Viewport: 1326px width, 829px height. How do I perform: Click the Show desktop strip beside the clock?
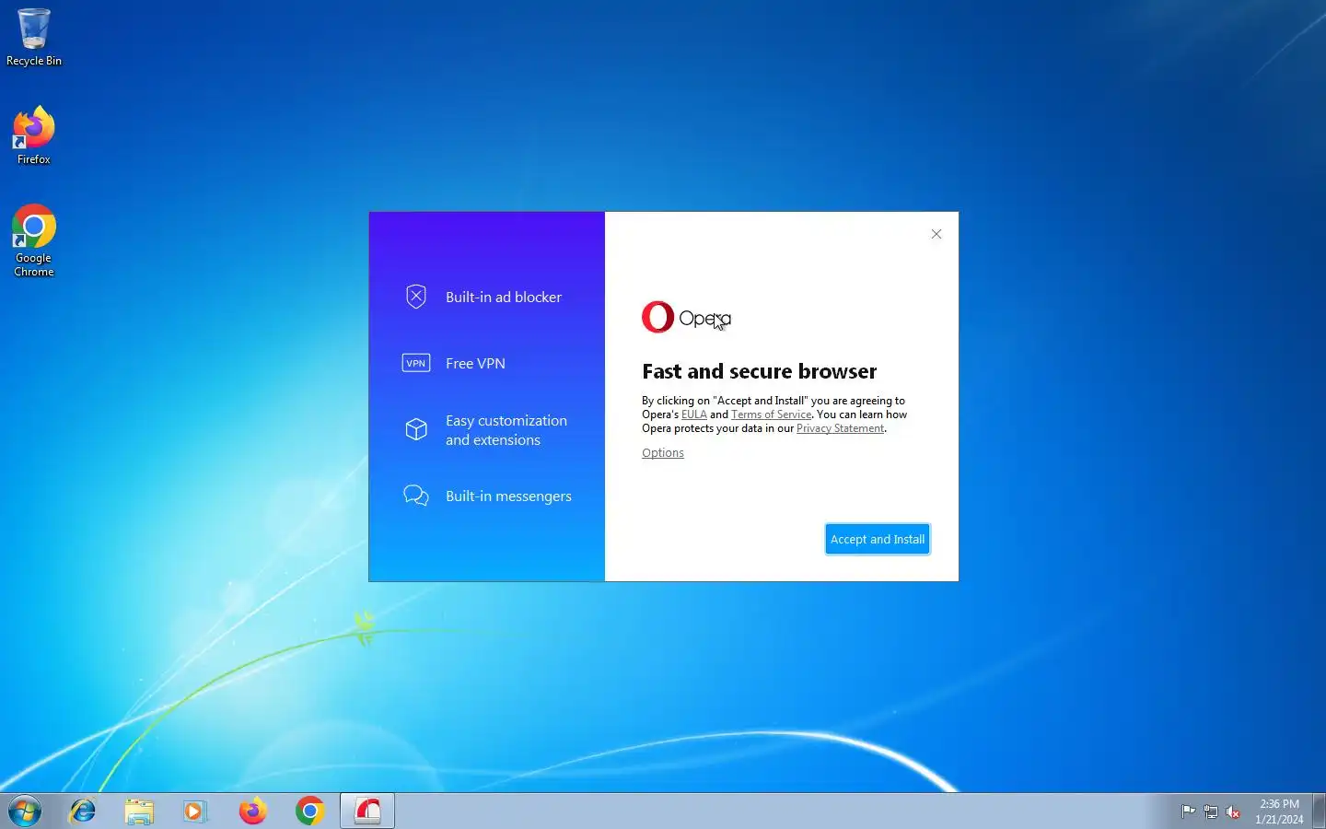pyautogui.click(x=1319, y=811)
